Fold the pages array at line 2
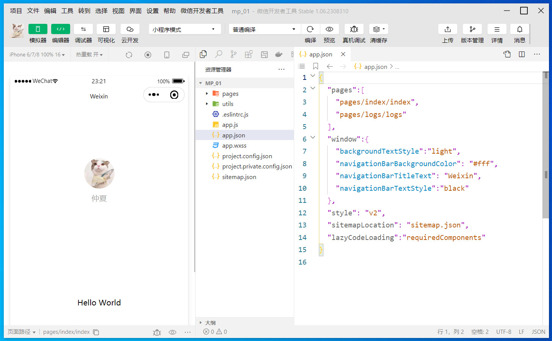Screen dimensions: 552x341 [313, 88]
